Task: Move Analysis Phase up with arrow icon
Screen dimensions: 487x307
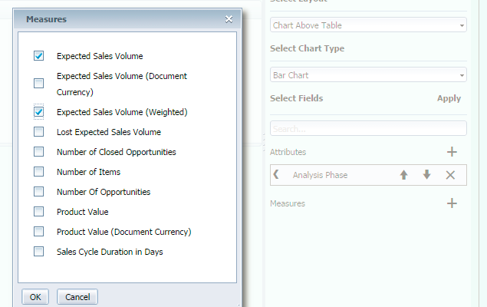Action: 403,175
